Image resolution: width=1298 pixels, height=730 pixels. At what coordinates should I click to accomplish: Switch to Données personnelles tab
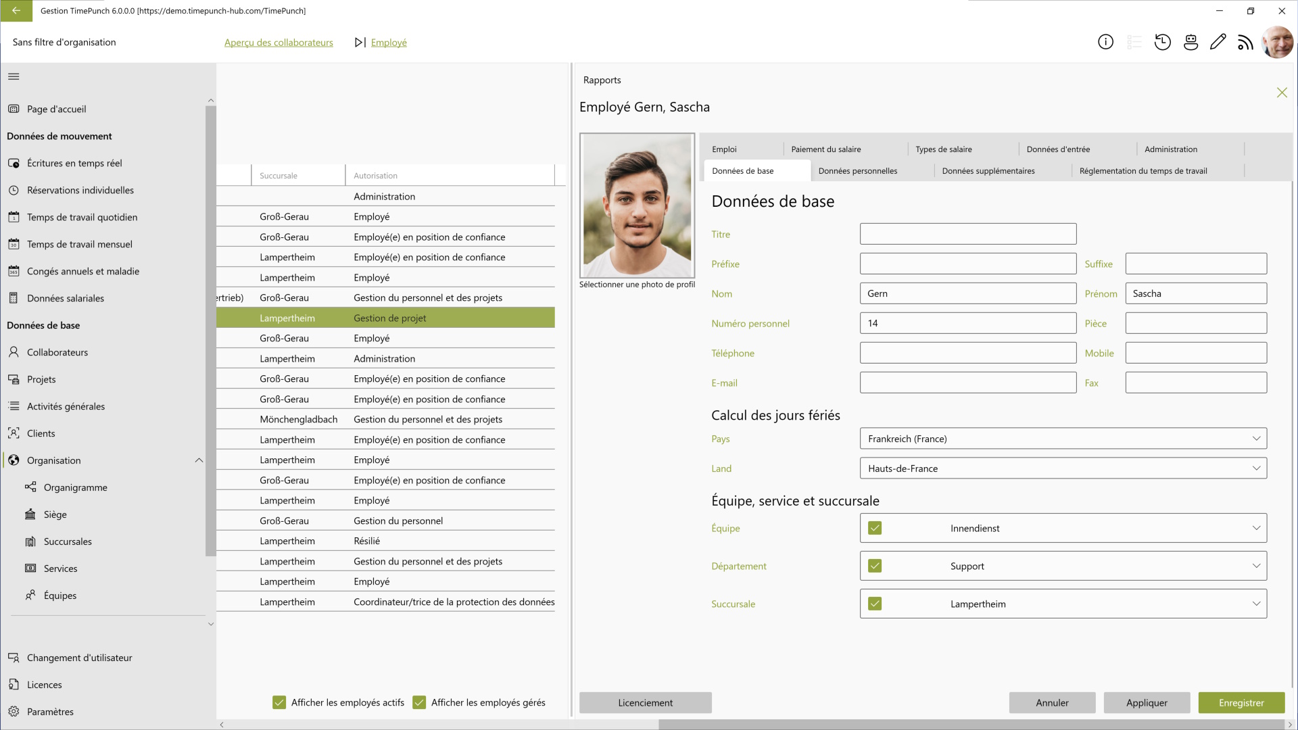coord(857,171)
